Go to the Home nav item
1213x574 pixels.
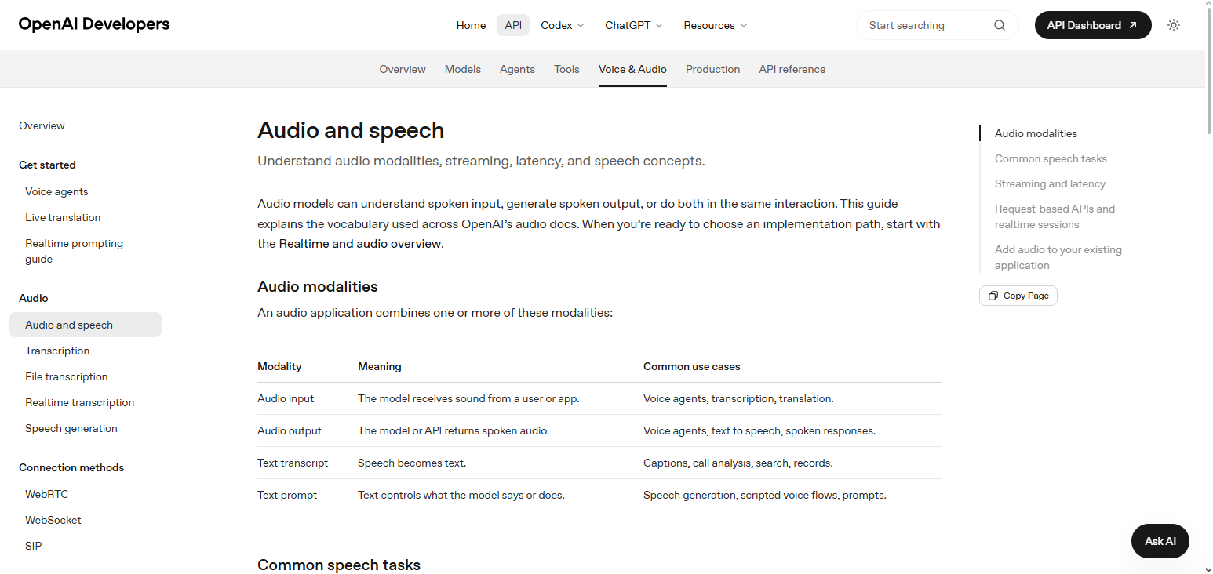point(471,25)
